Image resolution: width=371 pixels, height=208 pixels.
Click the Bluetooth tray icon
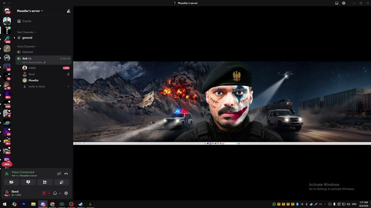pos(297,204)
